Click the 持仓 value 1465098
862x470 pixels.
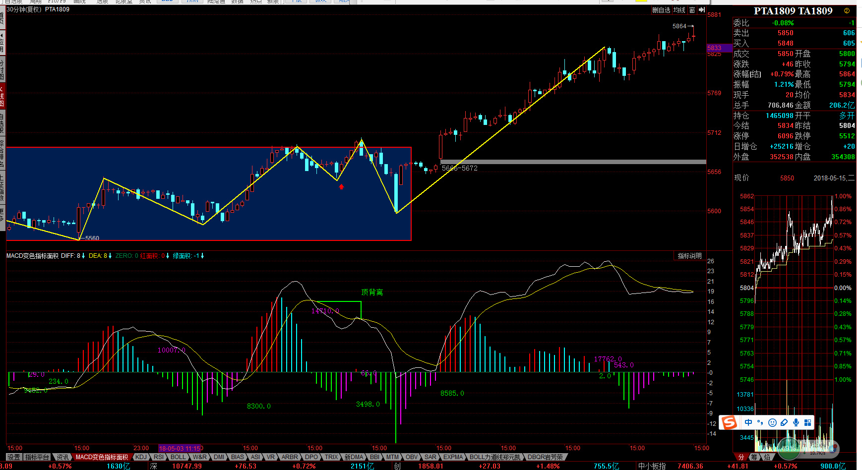tap(780, 116)
